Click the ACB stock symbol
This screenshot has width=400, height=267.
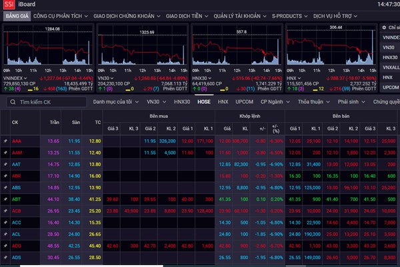click(x=17, y=210)
